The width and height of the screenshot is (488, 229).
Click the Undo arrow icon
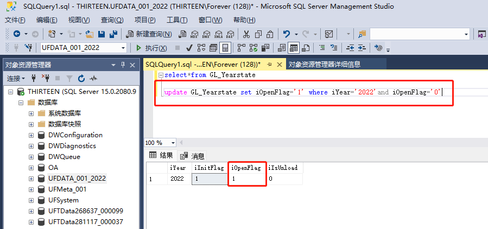pyautogui.click(x=287, y=34)
